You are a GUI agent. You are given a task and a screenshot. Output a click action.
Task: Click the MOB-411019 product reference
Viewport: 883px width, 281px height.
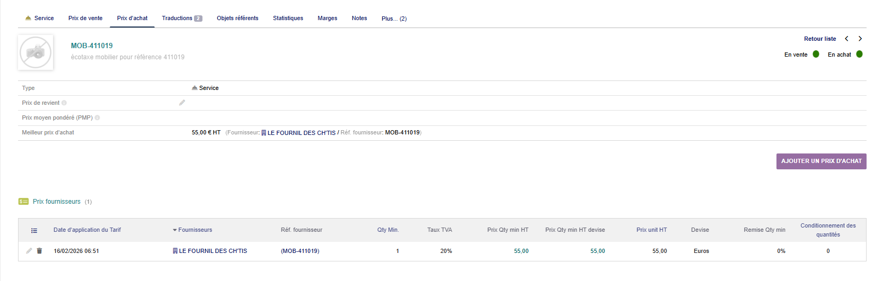click(92, 46)
